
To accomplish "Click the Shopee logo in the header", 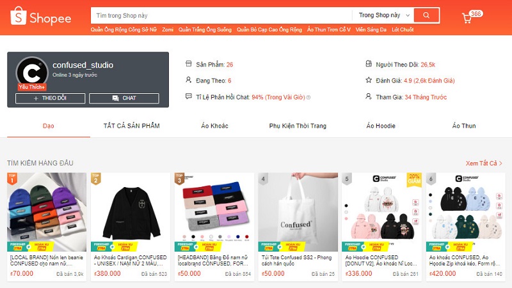I will (41, 17).
